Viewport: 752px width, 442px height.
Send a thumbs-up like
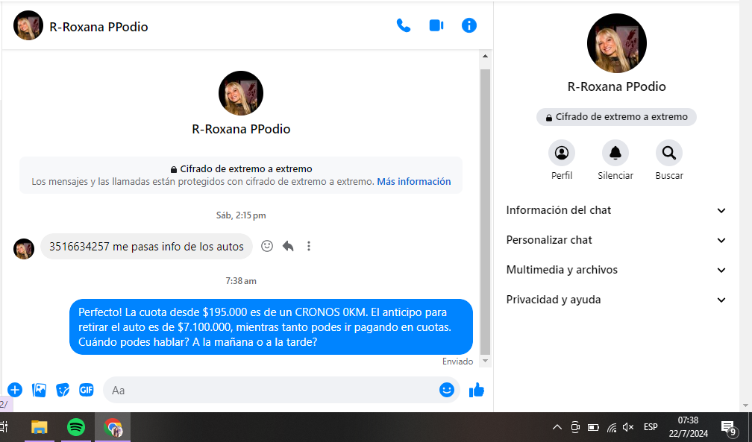(x=477, y=390)
